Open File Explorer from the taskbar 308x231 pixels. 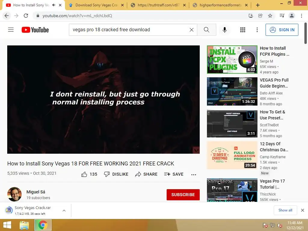click(x=24, y=225)
